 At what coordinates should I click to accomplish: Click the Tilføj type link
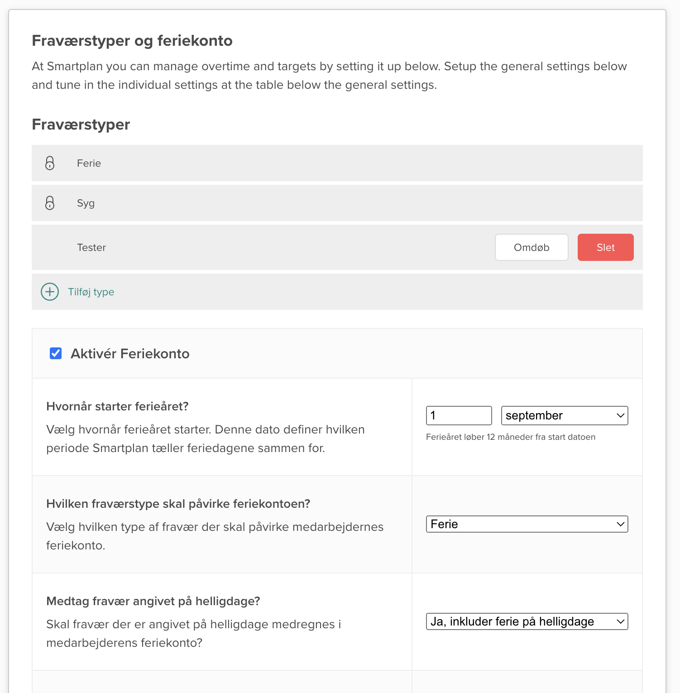pos(91,292)
